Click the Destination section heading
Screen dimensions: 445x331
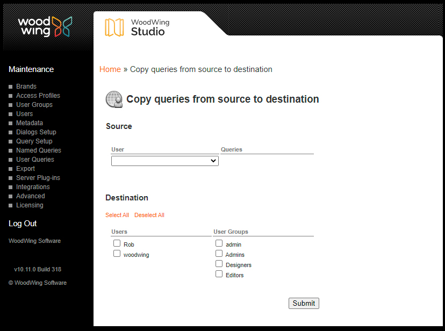pyautogui.click(x=127, y=198)
